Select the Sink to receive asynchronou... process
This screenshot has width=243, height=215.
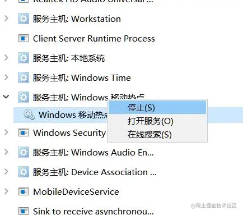94,211
